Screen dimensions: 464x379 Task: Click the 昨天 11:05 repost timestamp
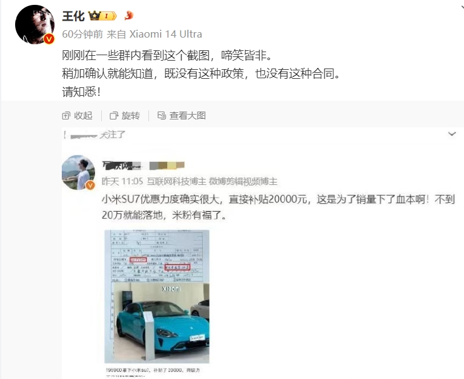point(122,181)
